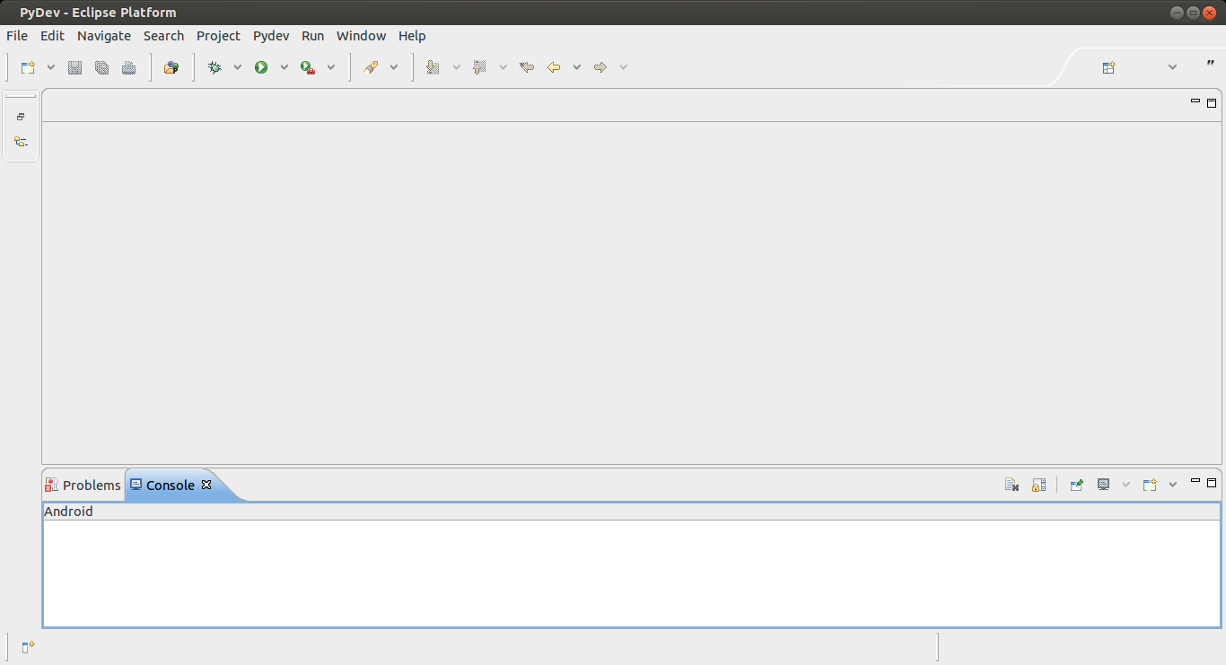
Task: Close the Eclipse window with the red button
Action: click(x=1209, y=13)
